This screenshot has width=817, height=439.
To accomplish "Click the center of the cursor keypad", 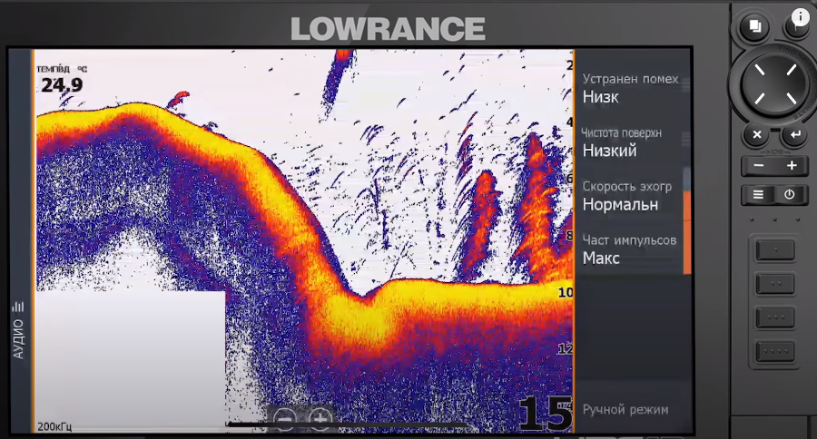I will pyautogui.click(x=775, y=83).
